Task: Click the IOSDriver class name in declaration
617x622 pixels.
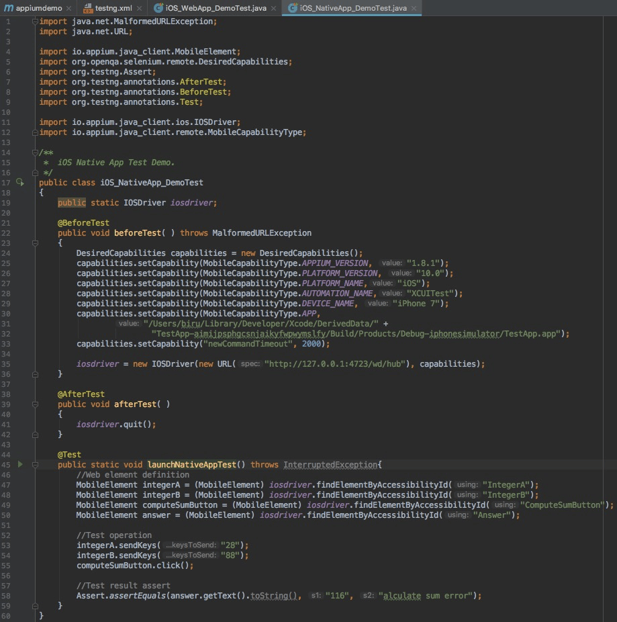Action: click(x=144, y=203)
